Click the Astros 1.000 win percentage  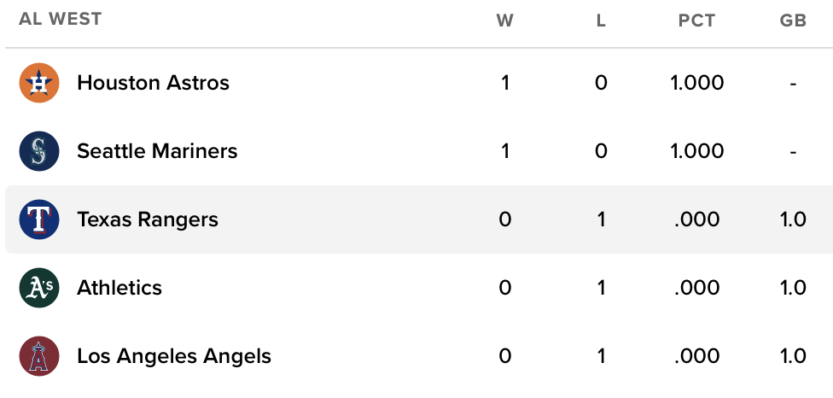tap(696, 83)
